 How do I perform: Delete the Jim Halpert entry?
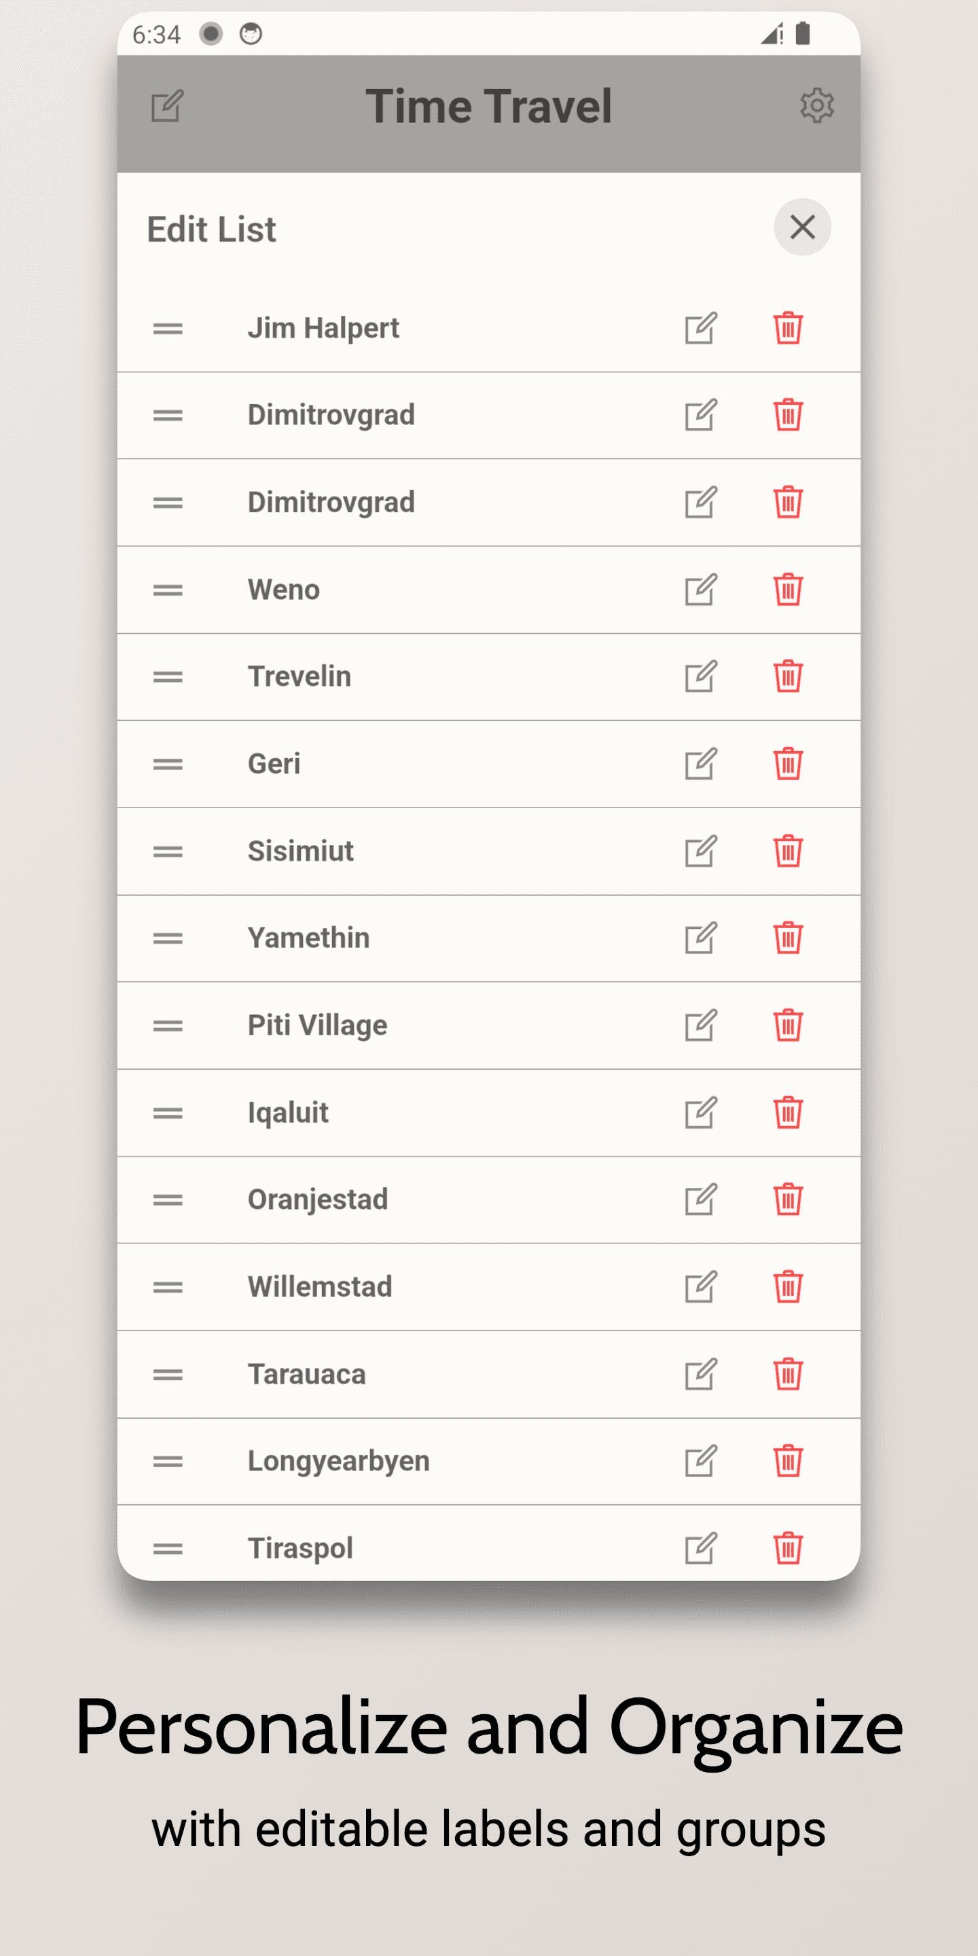coord(787,329)
